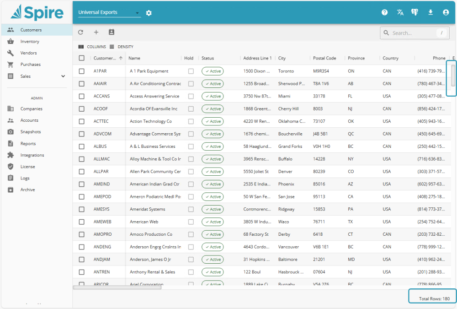
Task: Click the Total Rows: 180 label
Action: (x=434, y=298)
